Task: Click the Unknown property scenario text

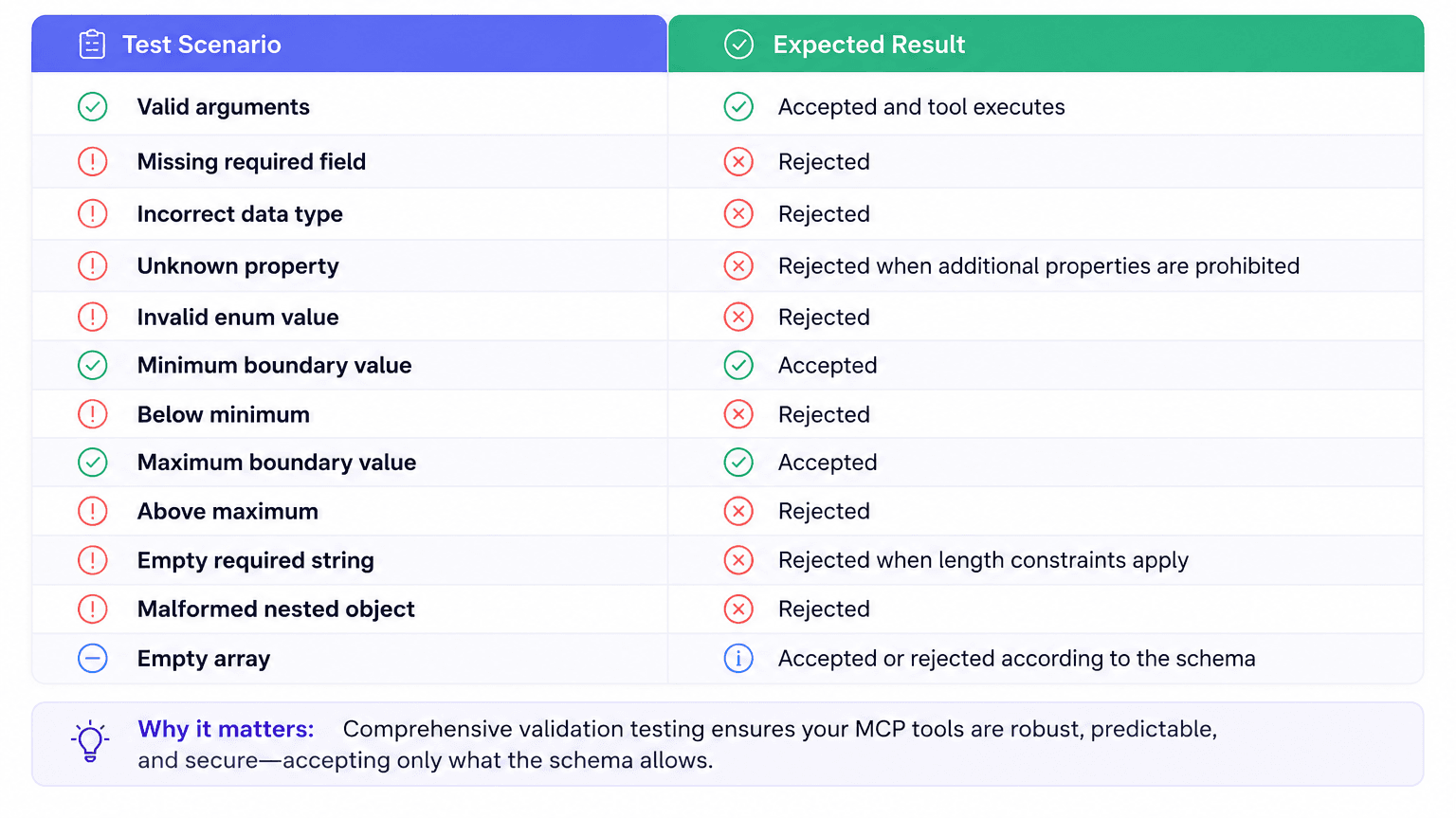Action: click(238, 266)
